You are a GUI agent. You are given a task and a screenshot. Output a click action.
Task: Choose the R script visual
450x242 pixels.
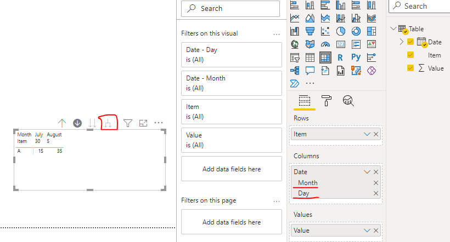coord(341,57)
